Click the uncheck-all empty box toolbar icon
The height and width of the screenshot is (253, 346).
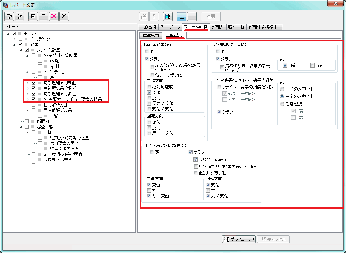pos(44,16)
